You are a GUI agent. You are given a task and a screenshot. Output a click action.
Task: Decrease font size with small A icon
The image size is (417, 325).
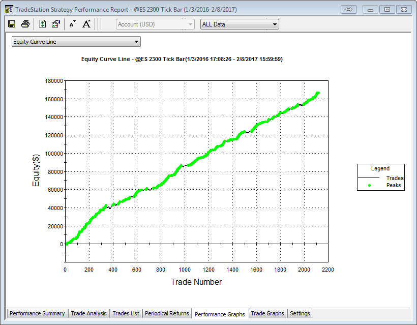pos(72,24)
